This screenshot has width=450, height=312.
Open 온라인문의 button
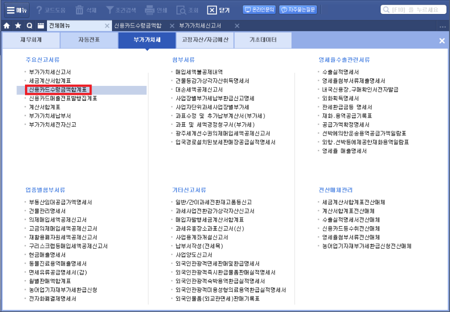259,10
